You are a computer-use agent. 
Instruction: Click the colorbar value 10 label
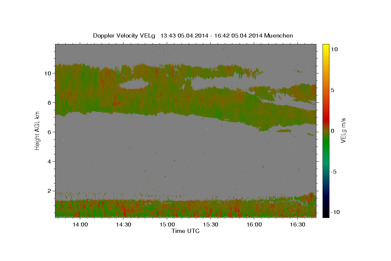pyautogui.click(x=334, y=49)
